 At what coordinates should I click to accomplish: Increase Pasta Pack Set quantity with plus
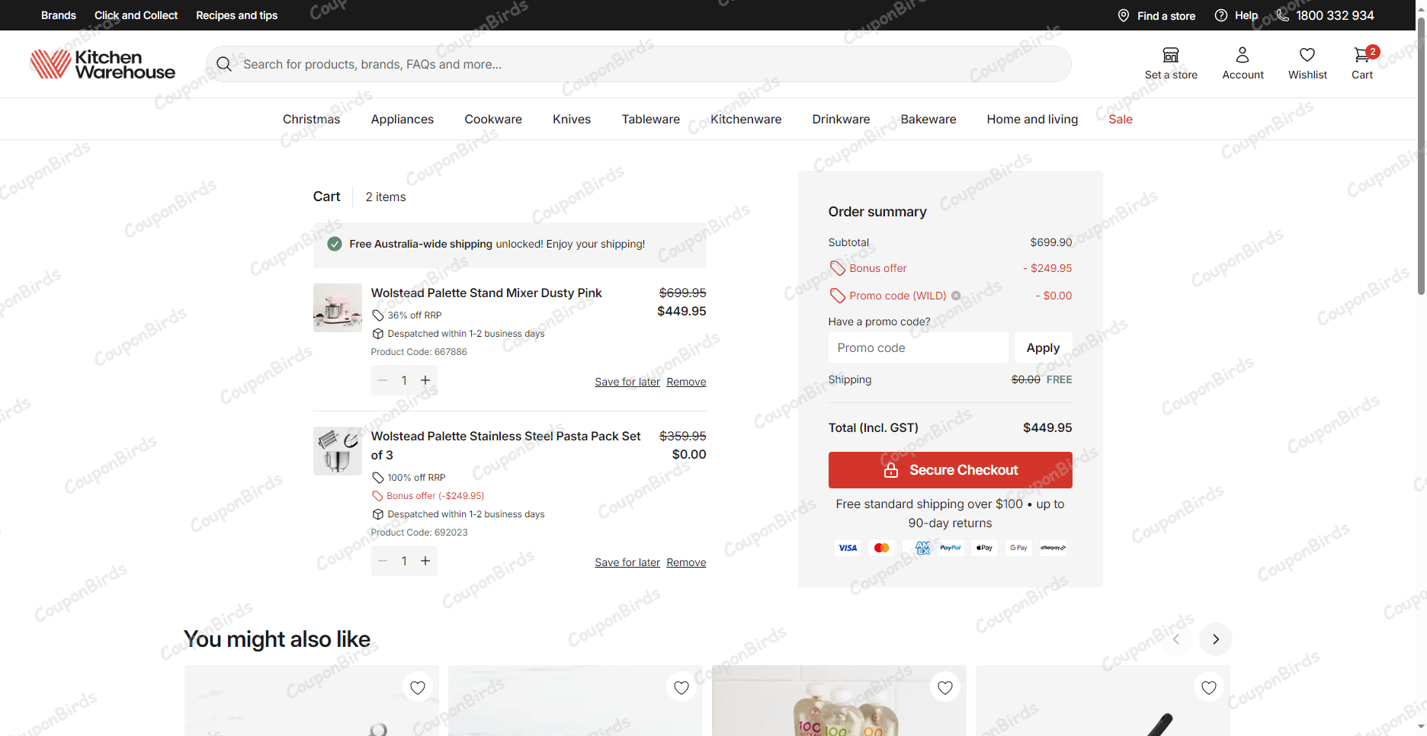(425, 561)
